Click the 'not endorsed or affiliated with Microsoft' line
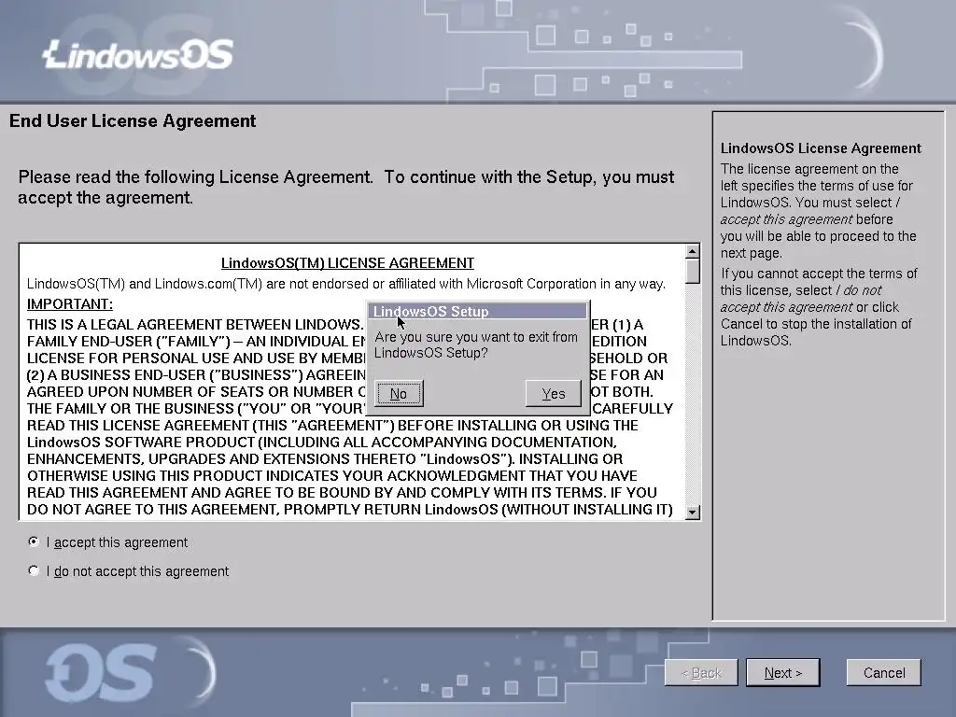The height and width of the screenshot is (717, 956). [x=345, y=284]
